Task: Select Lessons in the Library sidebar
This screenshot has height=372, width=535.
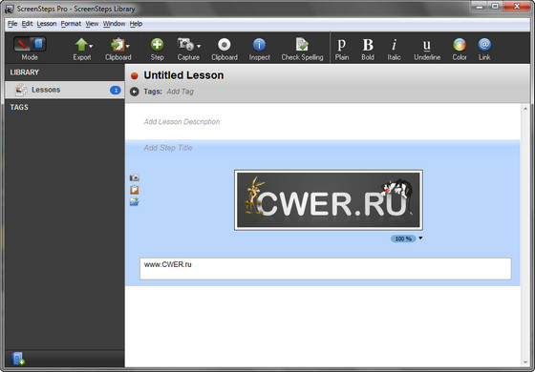Action: click(65, 90)
